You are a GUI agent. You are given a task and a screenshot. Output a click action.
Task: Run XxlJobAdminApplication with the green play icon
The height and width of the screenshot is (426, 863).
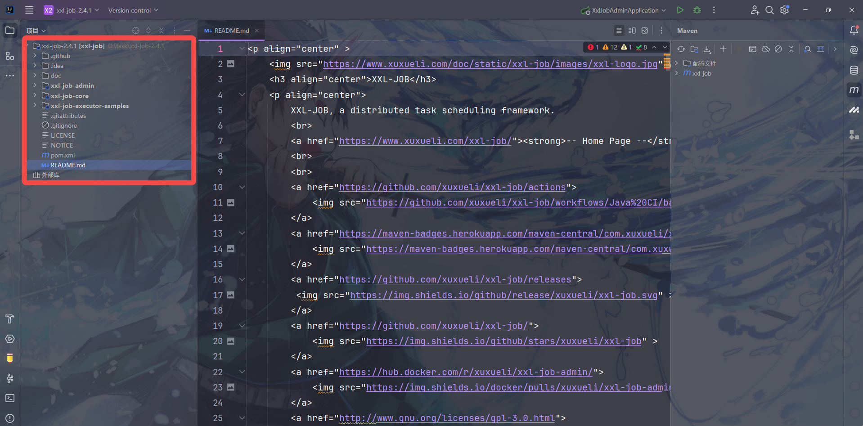pos(680,10)
